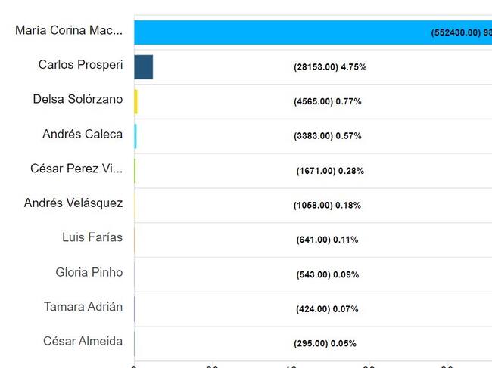Select the Tamara Adrián name label

[83, 306]
